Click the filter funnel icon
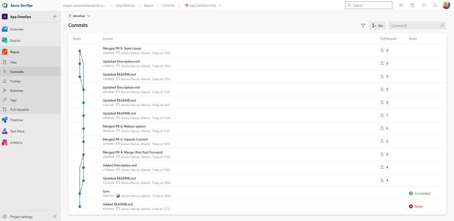The width and height of the screenshot is (454, 221). (x=363, y=26)
